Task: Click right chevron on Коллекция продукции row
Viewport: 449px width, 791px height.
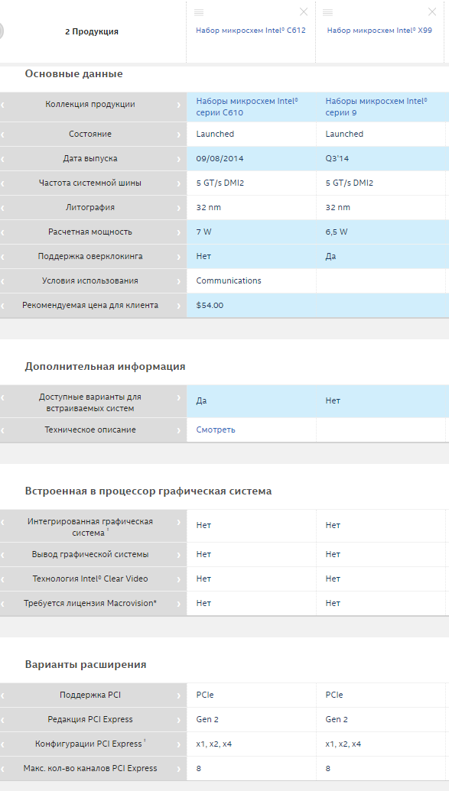Action: tap(179, 105)
